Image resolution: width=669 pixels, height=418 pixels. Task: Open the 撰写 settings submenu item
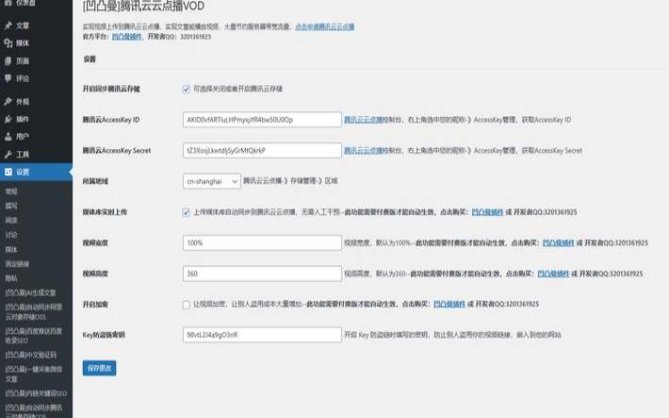click(x=11, y=206)
